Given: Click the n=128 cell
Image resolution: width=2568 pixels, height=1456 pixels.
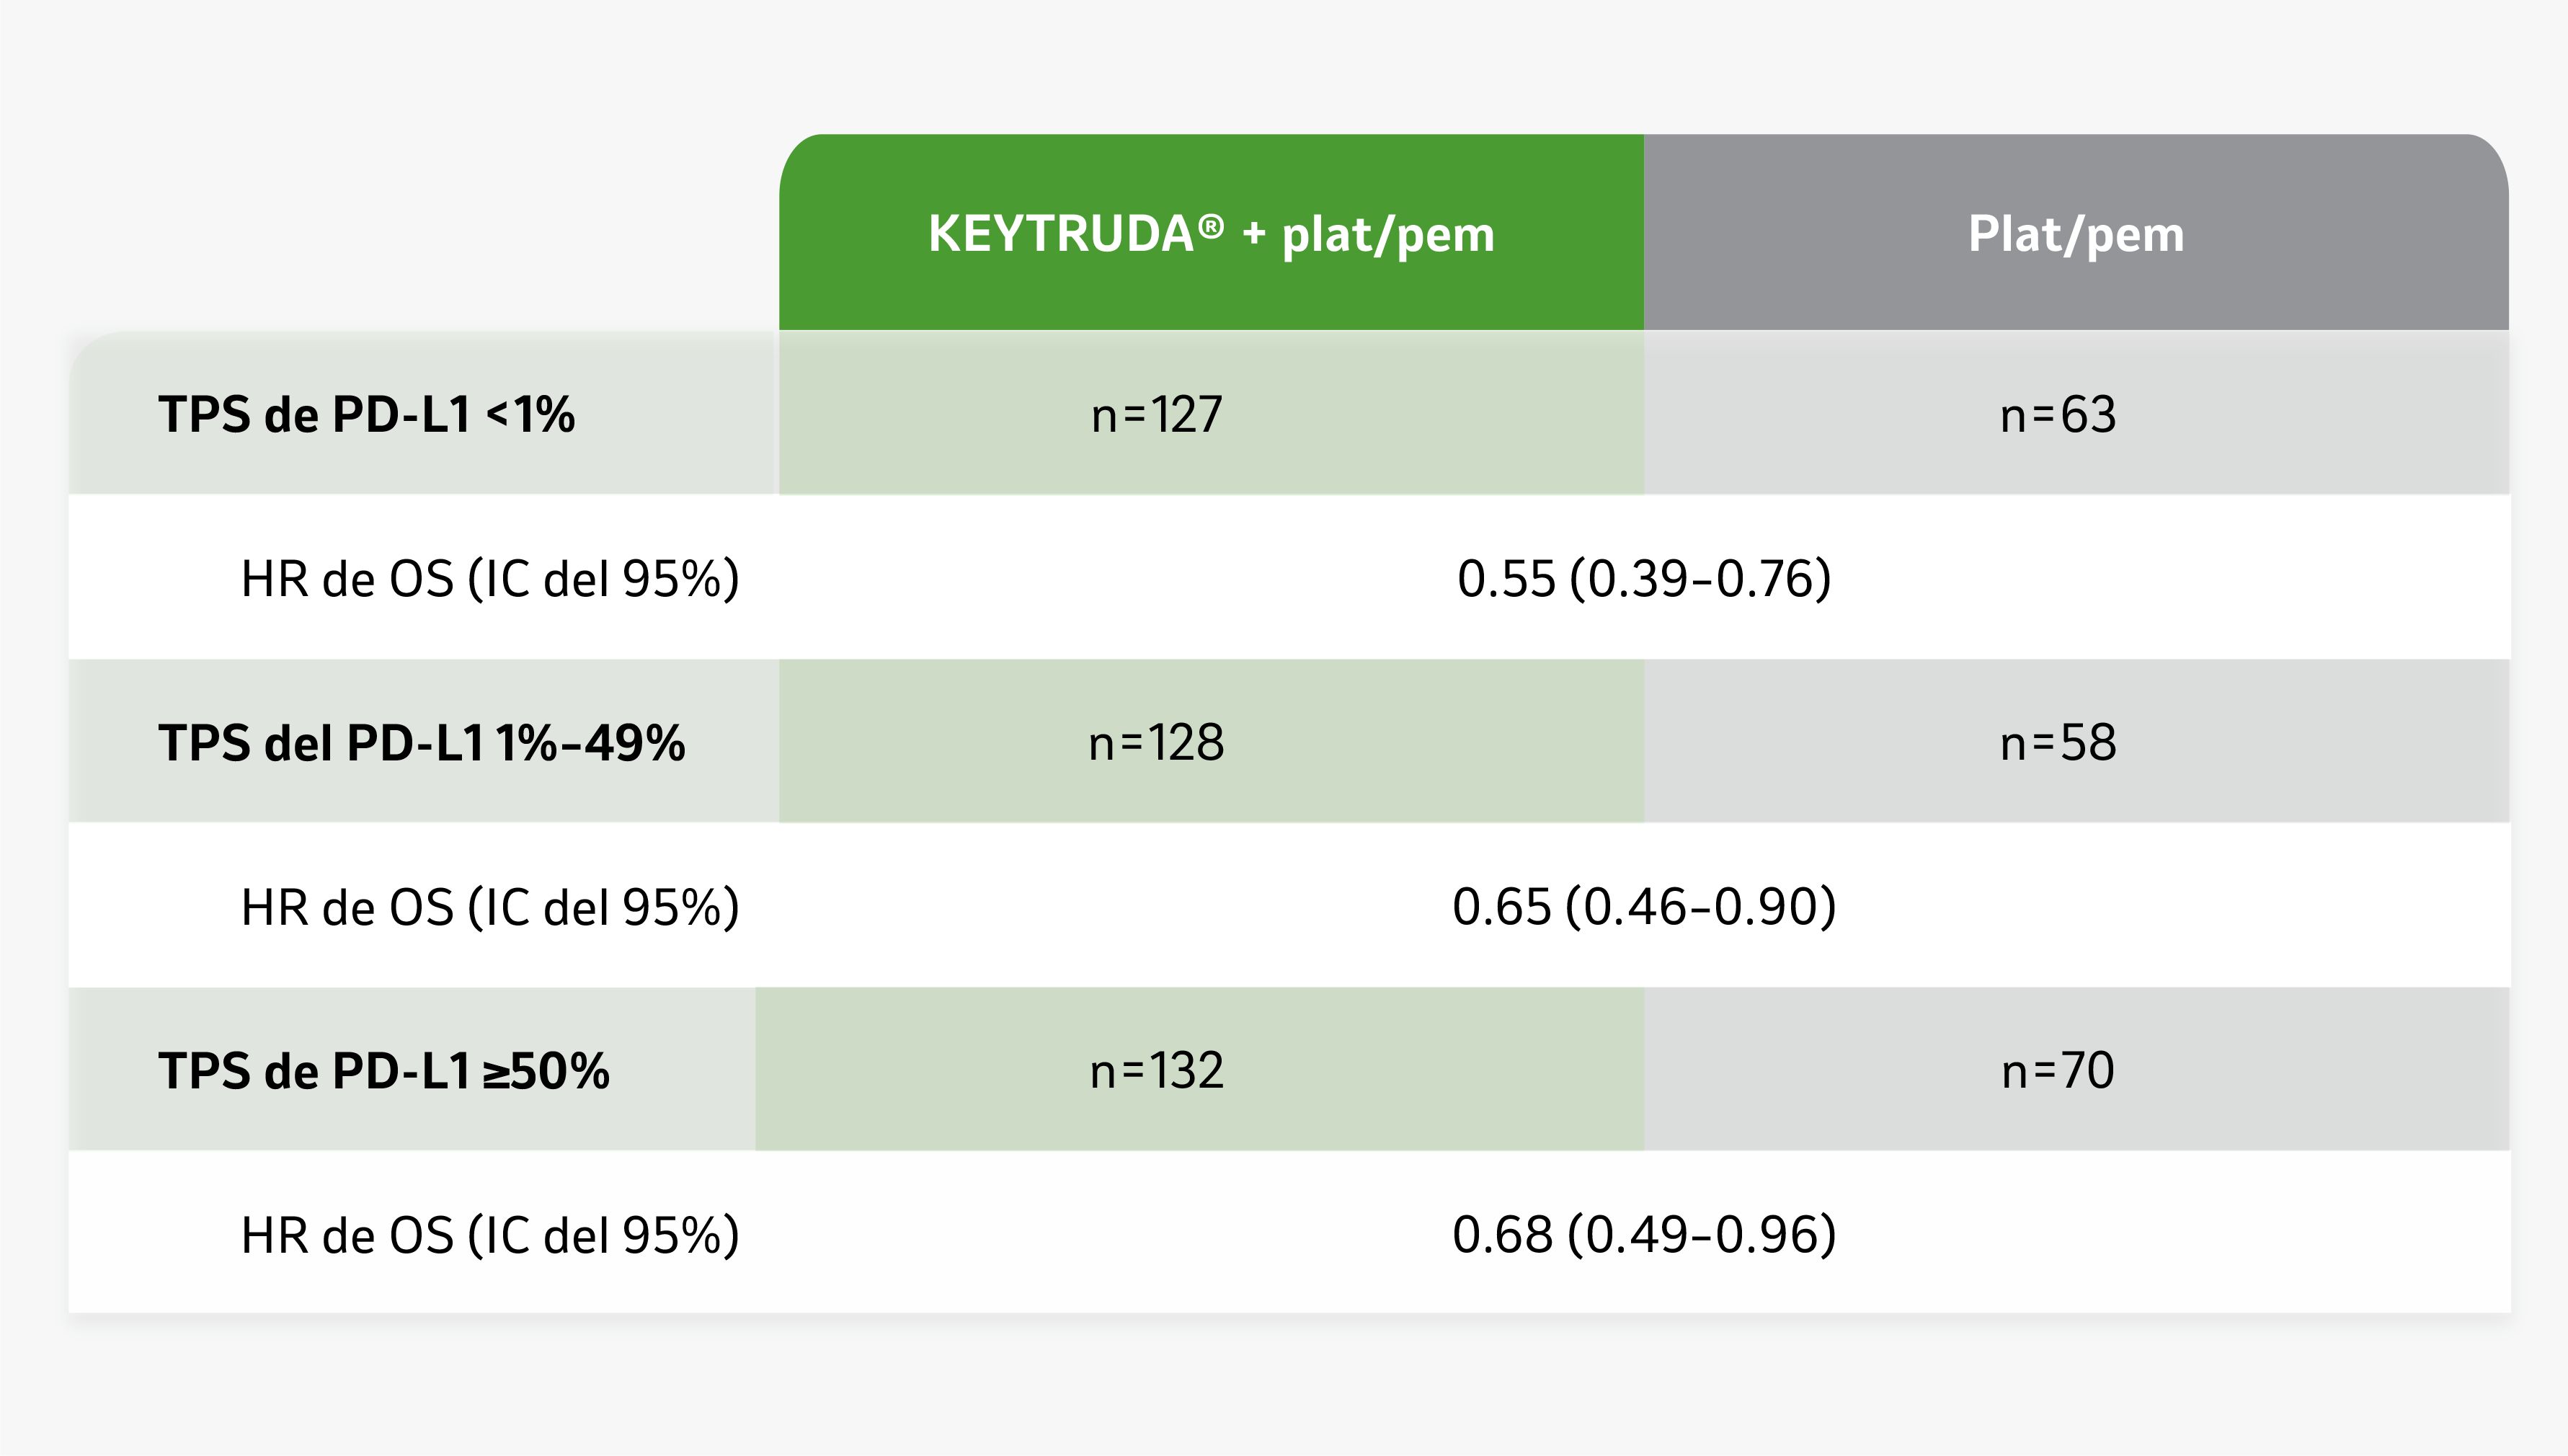Looking at the screenshot, I should pyautogui.click(x=1157, y=743).
